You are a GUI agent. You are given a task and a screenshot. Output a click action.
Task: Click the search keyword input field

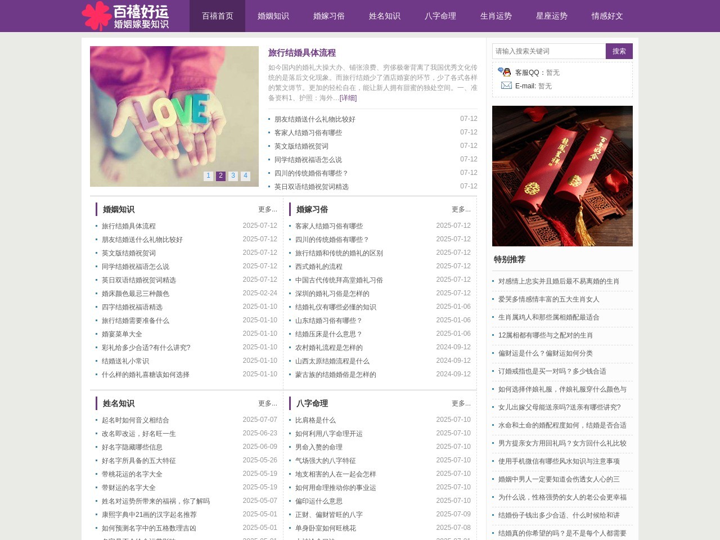[x=548, y=51]
